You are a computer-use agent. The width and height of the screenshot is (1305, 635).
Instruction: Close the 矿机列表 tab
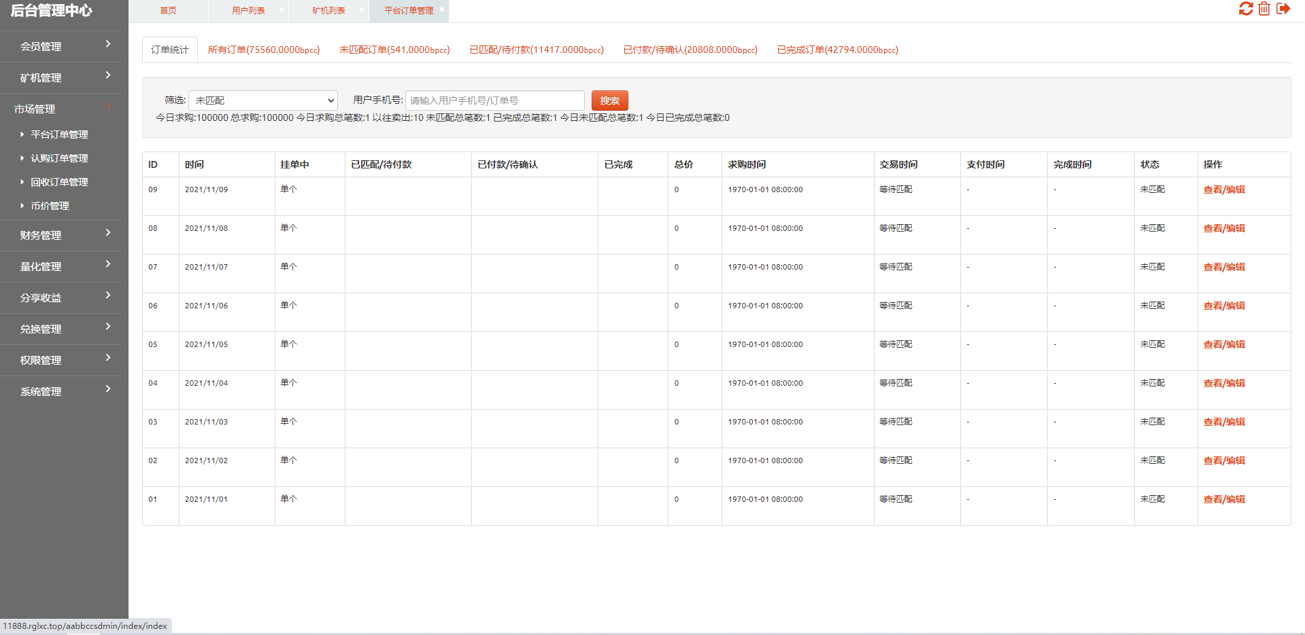pyautogui.click(x=362, y=10)
